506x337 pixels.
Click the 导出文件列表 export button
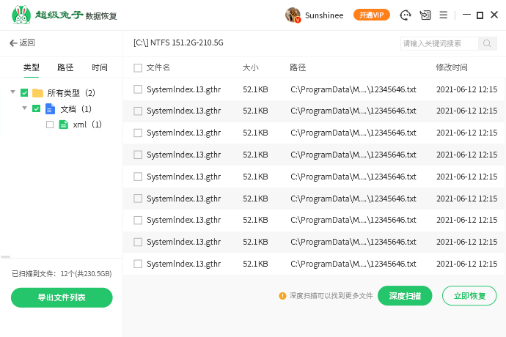point(62,297)
